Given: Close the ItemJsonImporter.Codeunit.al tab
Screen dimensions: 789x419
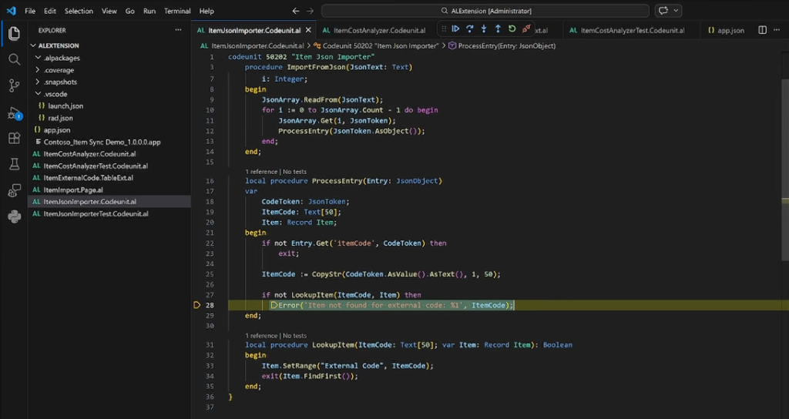Looking at the screenshot, I should pos(308,30).
